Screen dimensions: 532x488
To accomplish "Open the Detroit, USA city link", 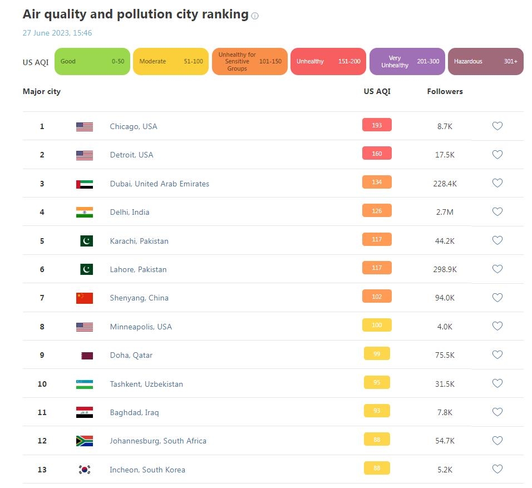I will pyautogui.click(x=132, y=155).
